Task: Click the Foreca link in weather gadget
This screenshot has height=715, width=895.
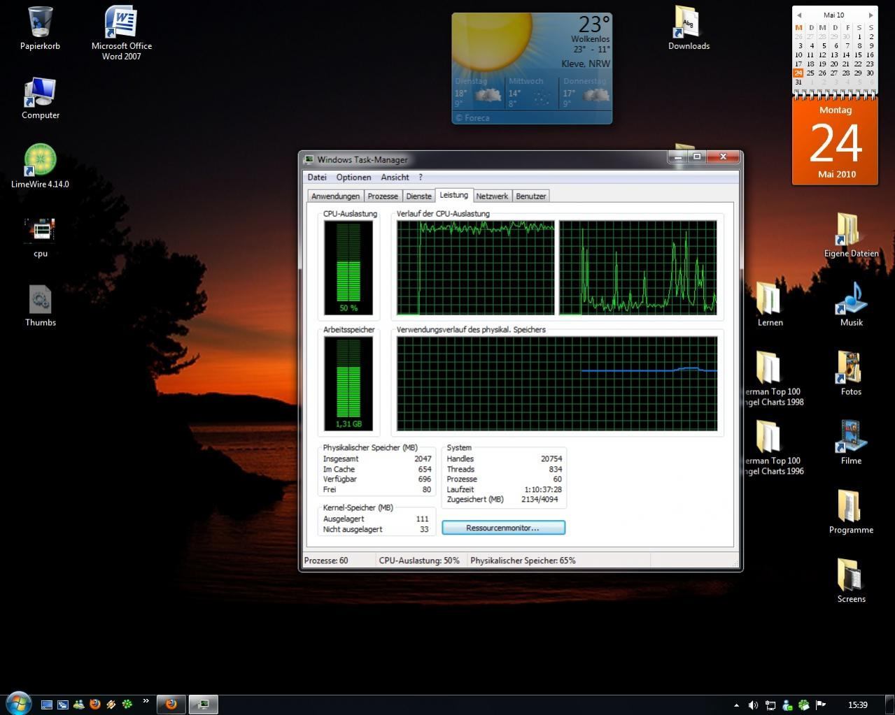Action: (x=472, y=117)
